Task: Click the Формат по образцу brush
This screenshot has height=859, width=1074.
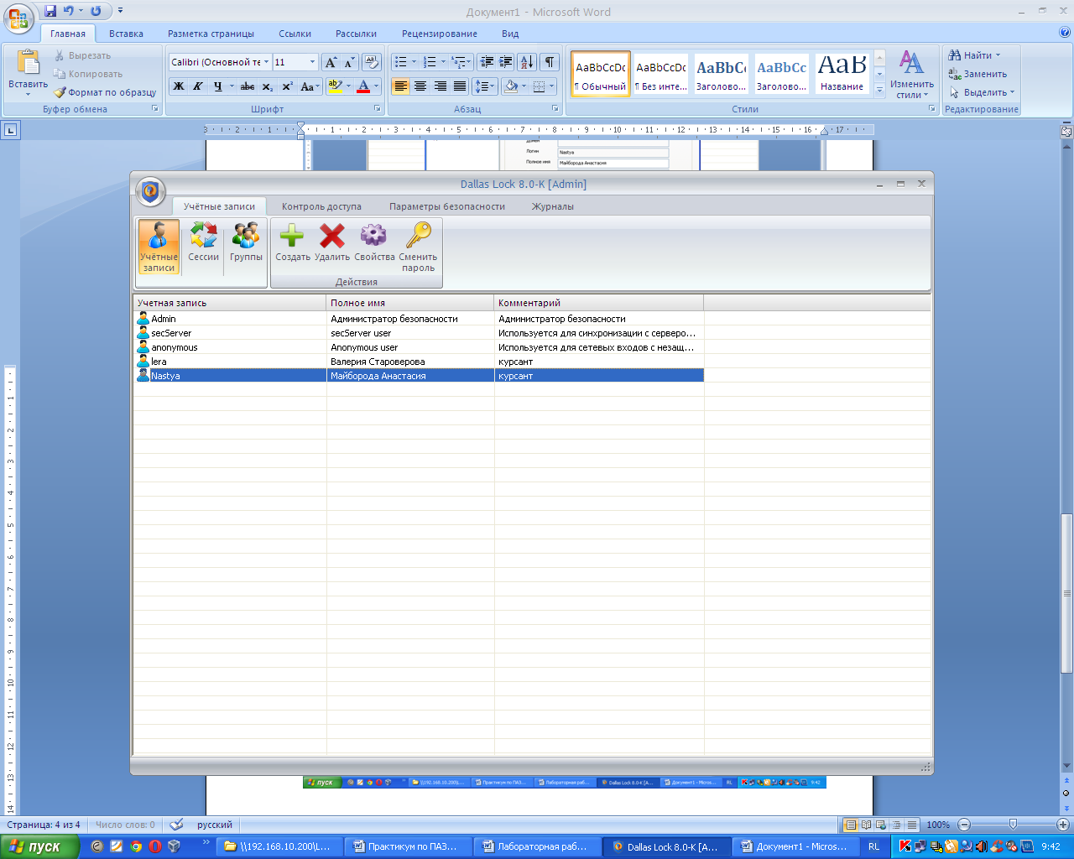Action: 105,92
